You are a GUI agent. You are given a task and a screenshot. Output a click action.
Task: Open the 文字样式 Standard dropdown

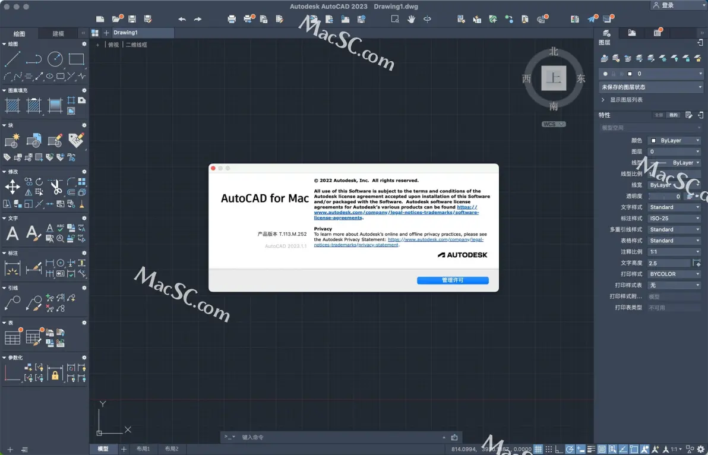tap(674, 207)
